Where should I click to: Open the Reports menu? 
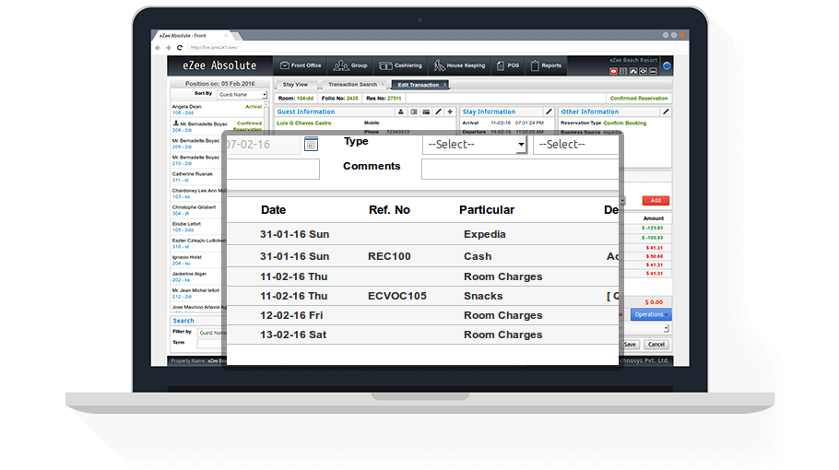coord(546,65)
